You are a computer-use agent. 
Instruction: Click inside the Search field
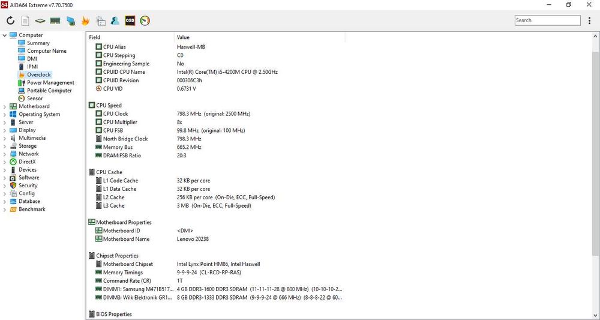click(x=548, y=20)
